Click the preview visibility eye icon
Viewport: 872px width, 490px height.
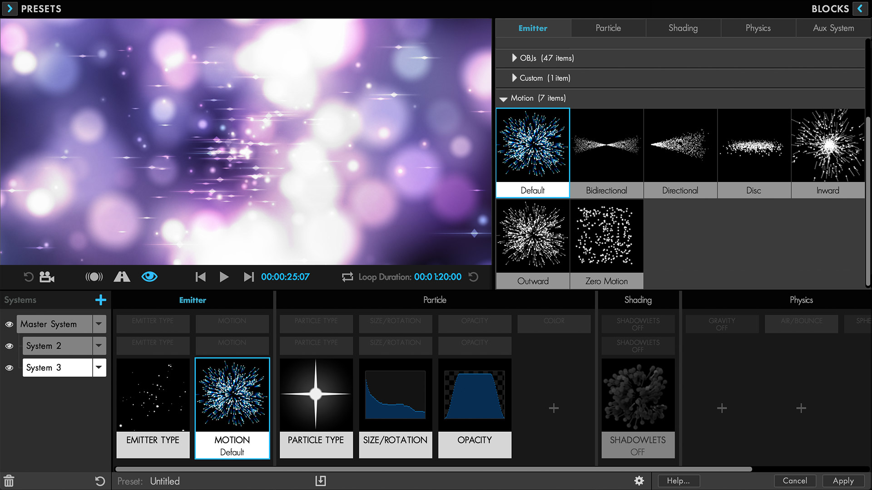point(149,277)
